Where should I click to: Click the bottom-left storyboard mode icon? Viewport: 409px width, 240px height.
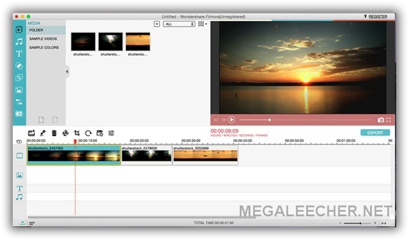pos(32,223)
